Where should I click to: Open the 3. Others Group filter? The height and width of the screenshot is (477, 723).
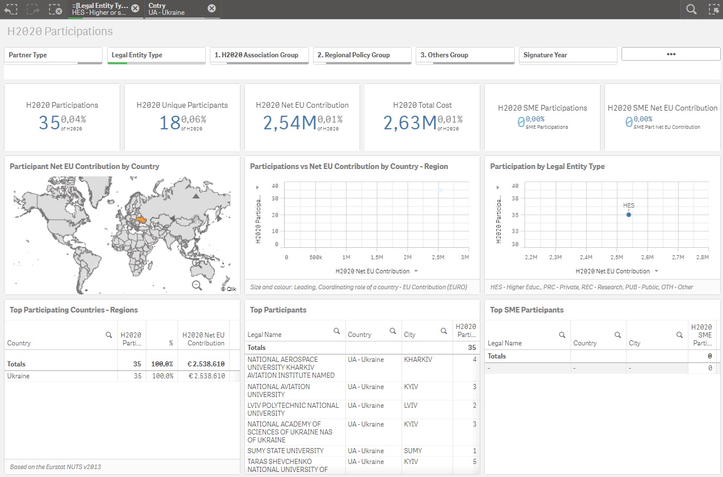465,55
